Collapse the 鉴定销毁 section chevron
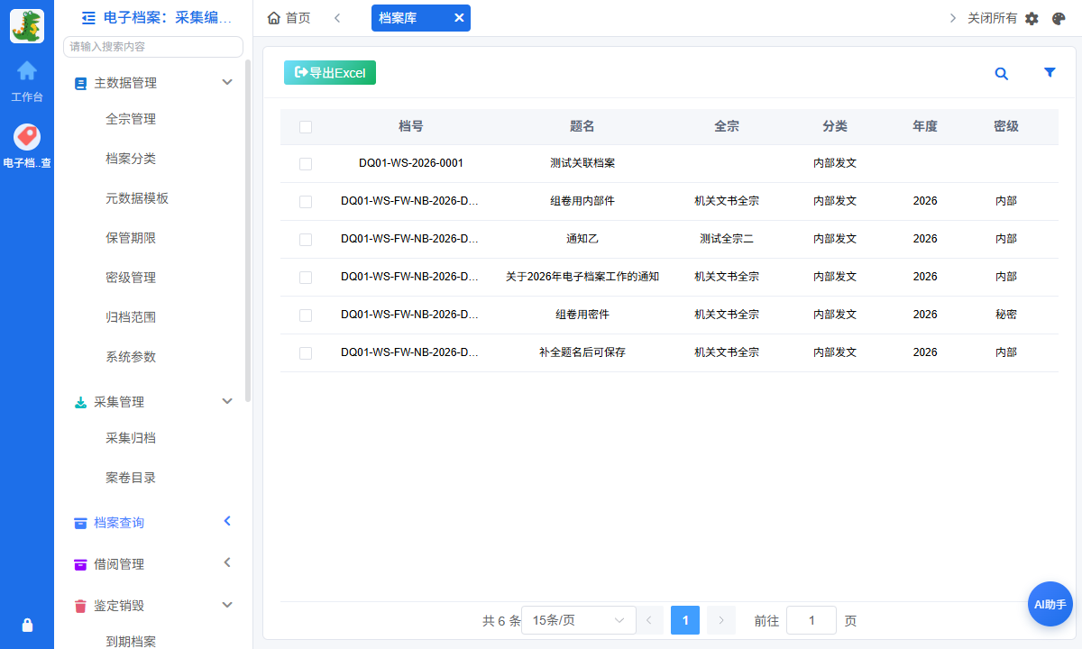Image resolution: width=1082 pixels, height=649 pixels. coord(227,605)
